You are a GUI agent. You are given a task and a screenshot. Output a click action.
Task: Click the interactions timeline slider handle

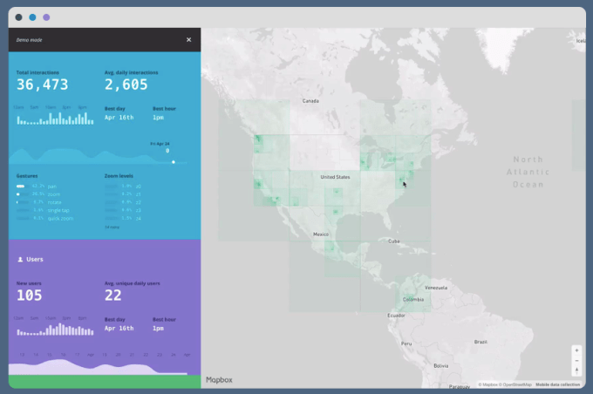[x=174, y=161]
